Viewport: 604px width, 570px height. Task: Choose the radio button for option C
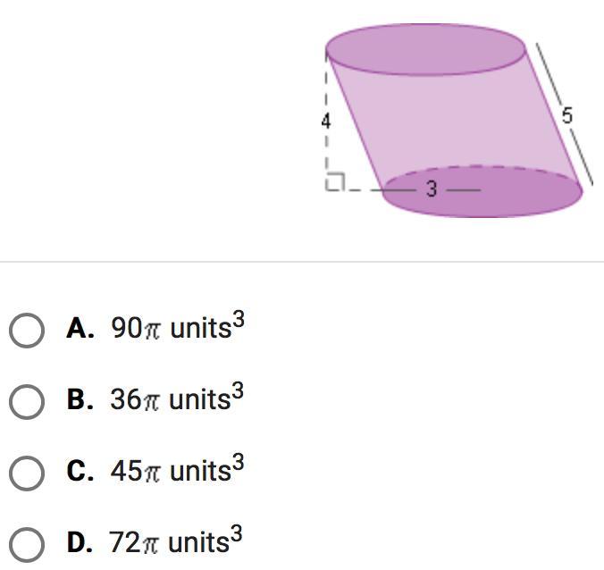coord(27,473)
